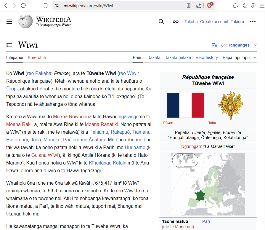The height and width of the screenshot is (230, 265).
Task: Open Brave Shields lion icon
Action: click(210, 5)
